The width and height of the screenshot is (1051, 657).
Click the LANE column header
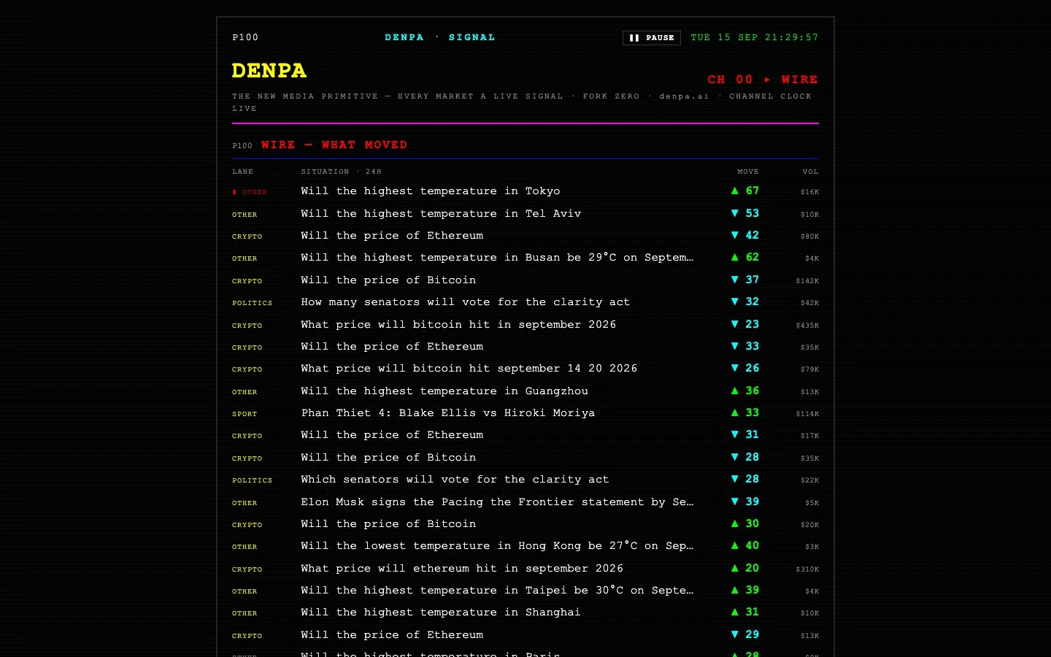[x=243, y=172]
